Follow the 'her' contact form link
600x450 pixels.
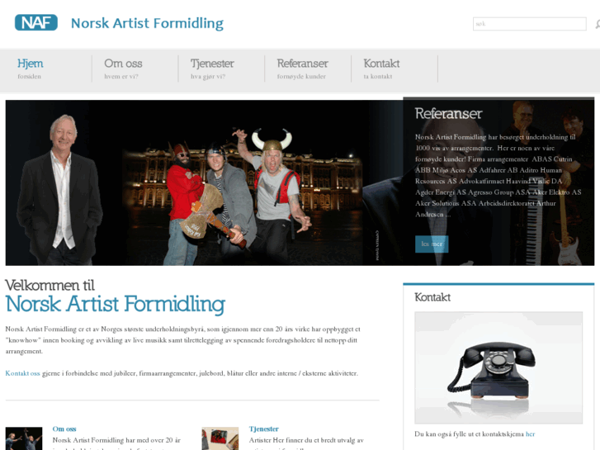pos(531,434)
